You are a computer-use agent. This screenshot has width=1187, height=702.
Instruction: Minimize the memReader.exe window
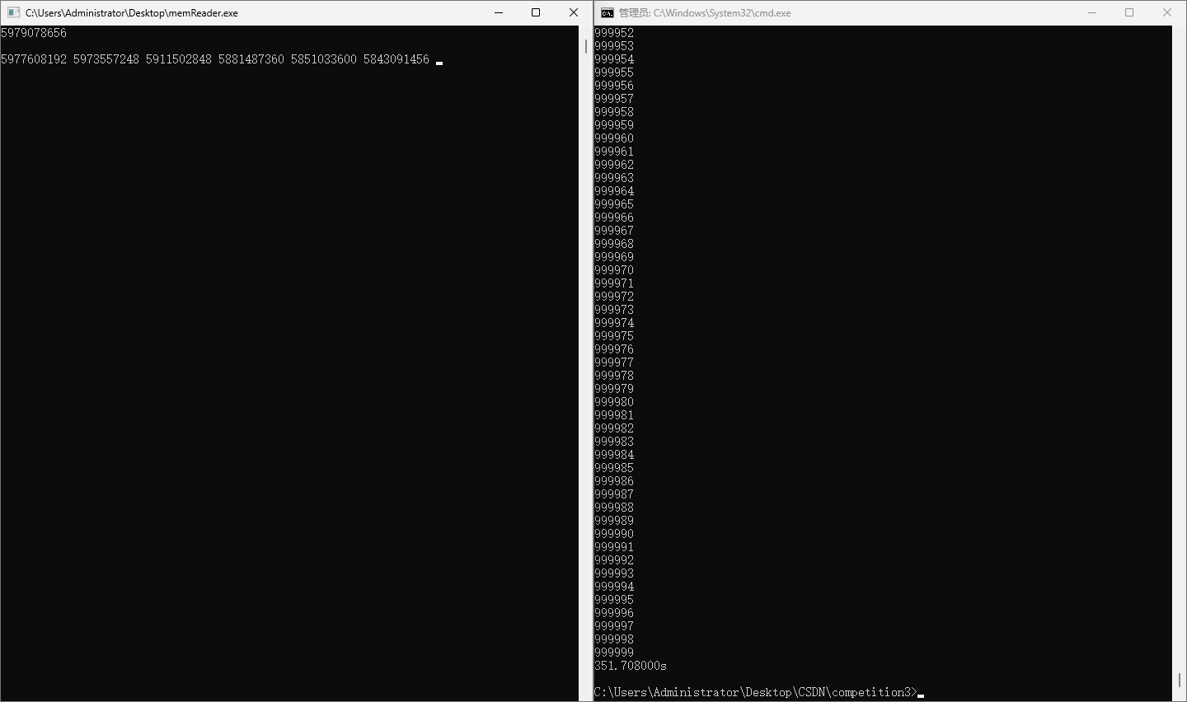click(499, 12)
